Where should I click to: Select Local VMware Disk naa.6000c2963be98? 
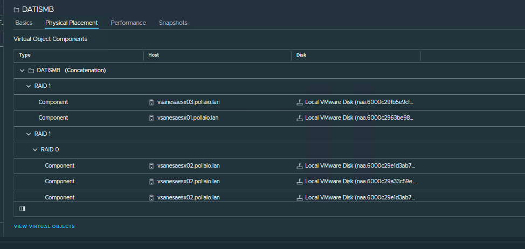[360, 118]
